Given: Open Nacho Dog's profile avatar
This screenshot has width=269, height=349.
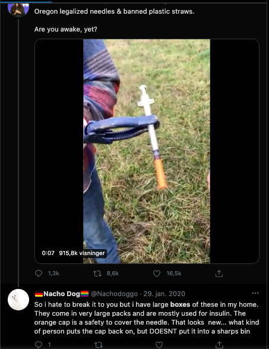Looking at the screenshot, I should point(18,300).
